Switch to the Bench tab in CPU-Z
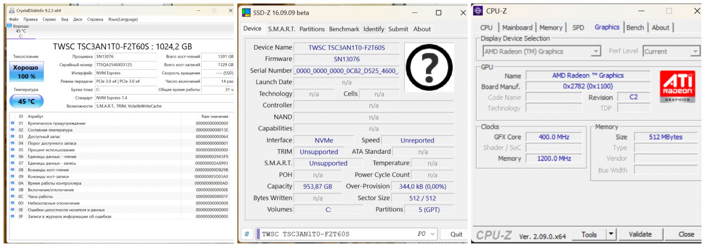Image resolution: width=705 pixels, height=247 pixels. point(635,27)
